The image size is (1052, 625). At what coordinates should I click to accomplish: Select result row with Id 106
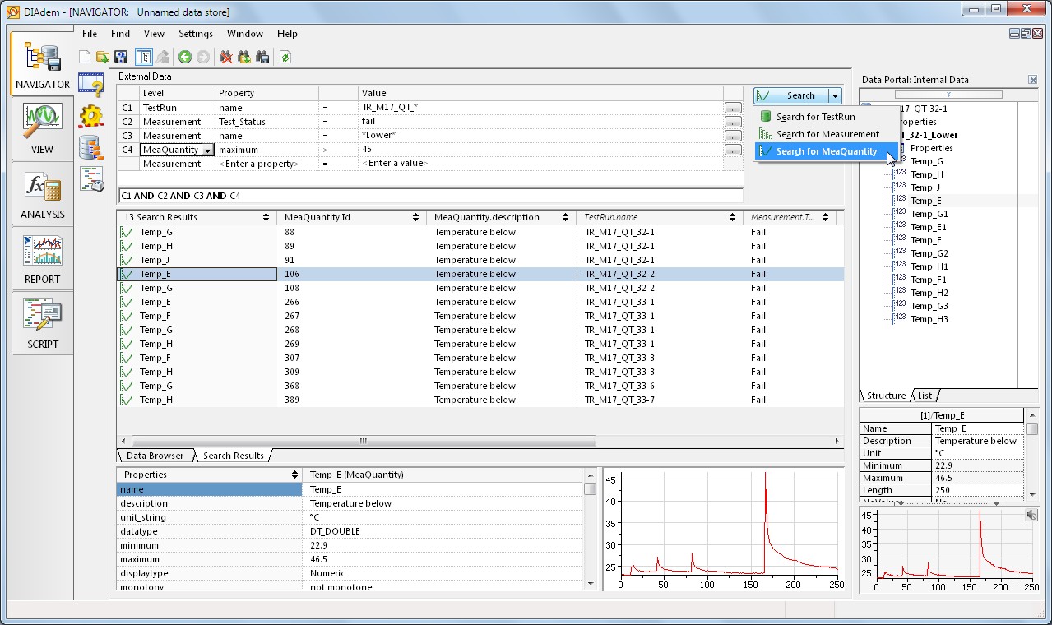(x=480, y=274)
